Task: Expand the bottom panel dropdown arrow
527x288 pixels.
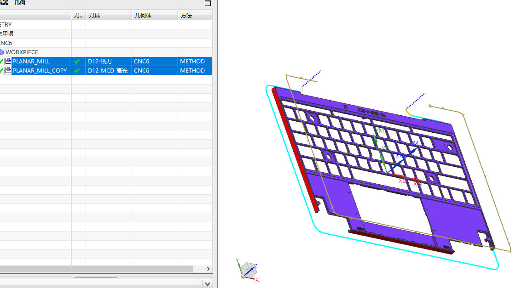Action: click(208, 284)
